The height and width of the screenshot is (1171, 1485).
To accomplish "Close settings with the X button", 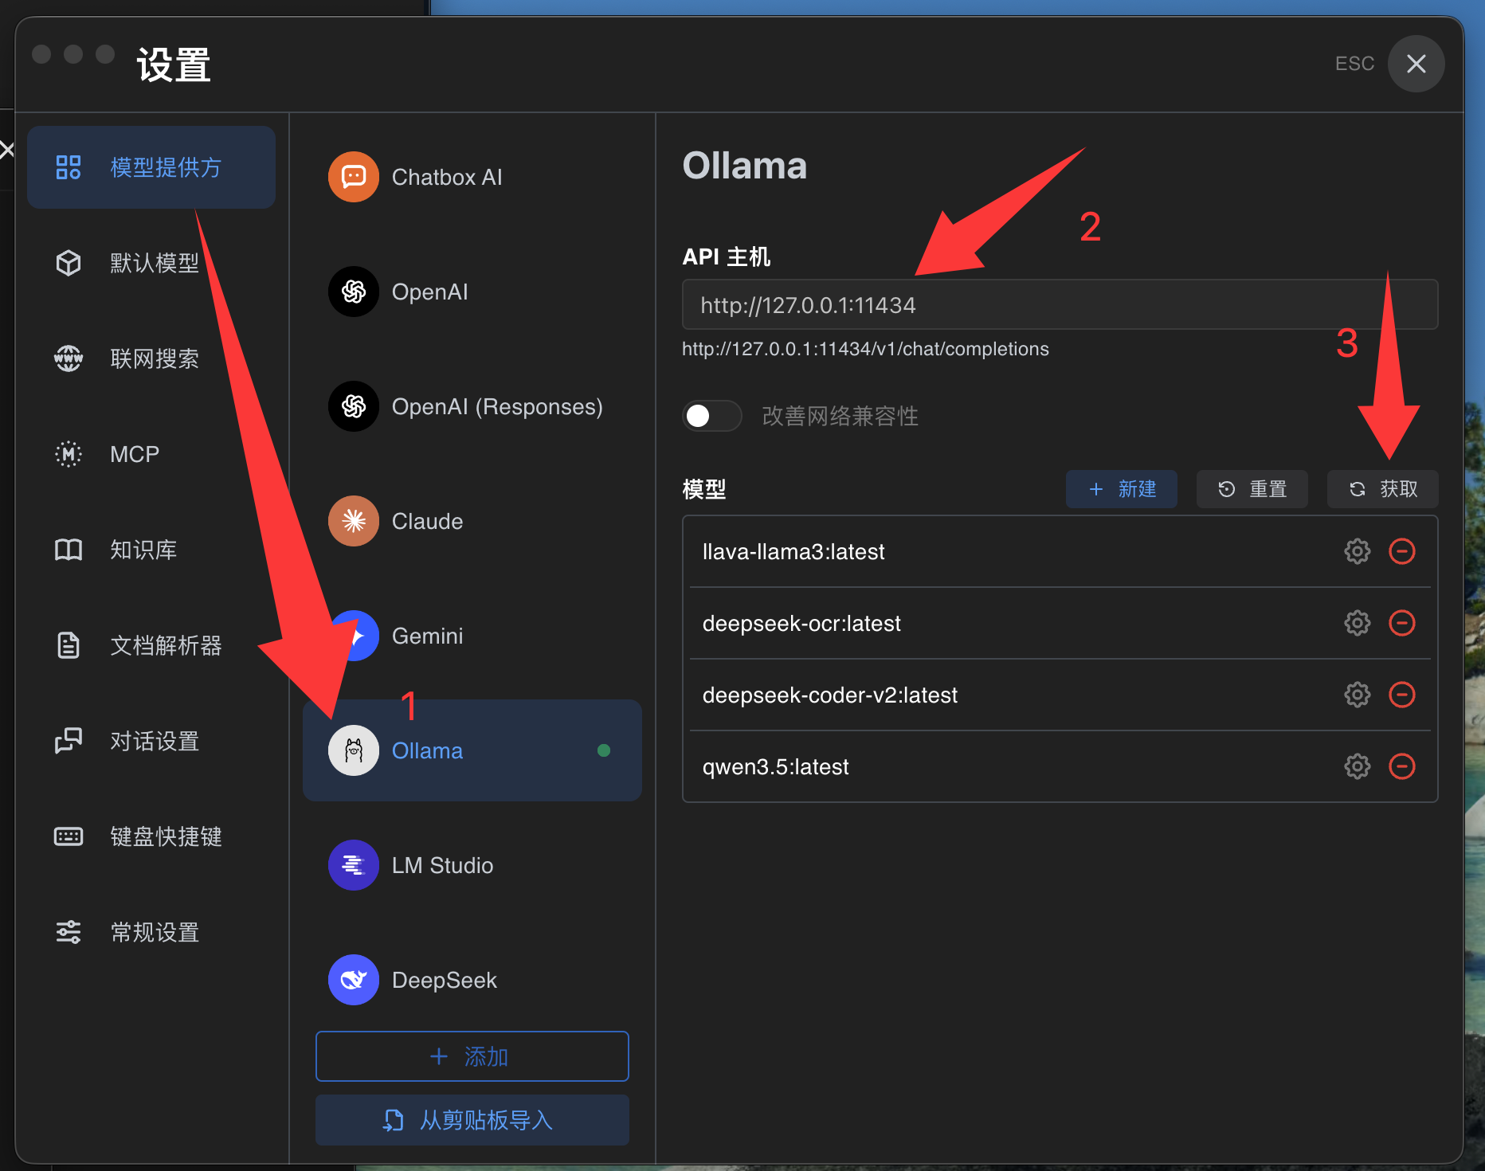I will (x=1416, y=64).
